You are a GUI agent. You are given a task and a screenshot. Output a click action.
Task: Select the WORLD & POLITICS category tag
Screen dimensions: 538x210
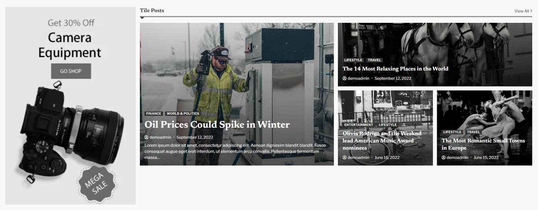(x=183, y=114)
